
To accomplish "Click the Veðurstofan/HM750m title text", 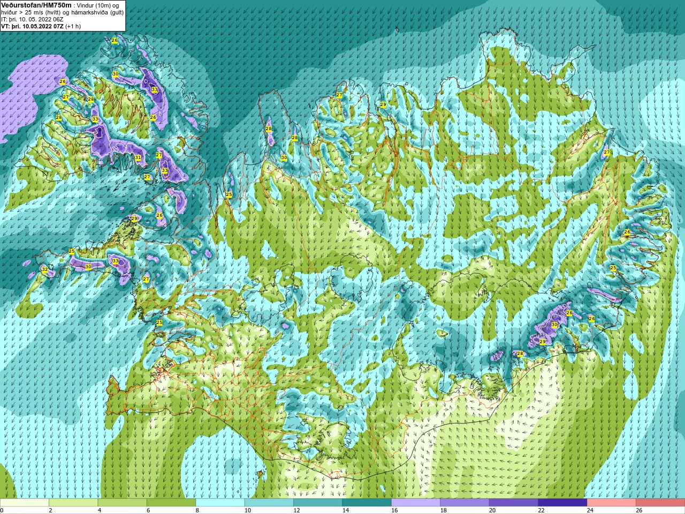I will point(36,5).
